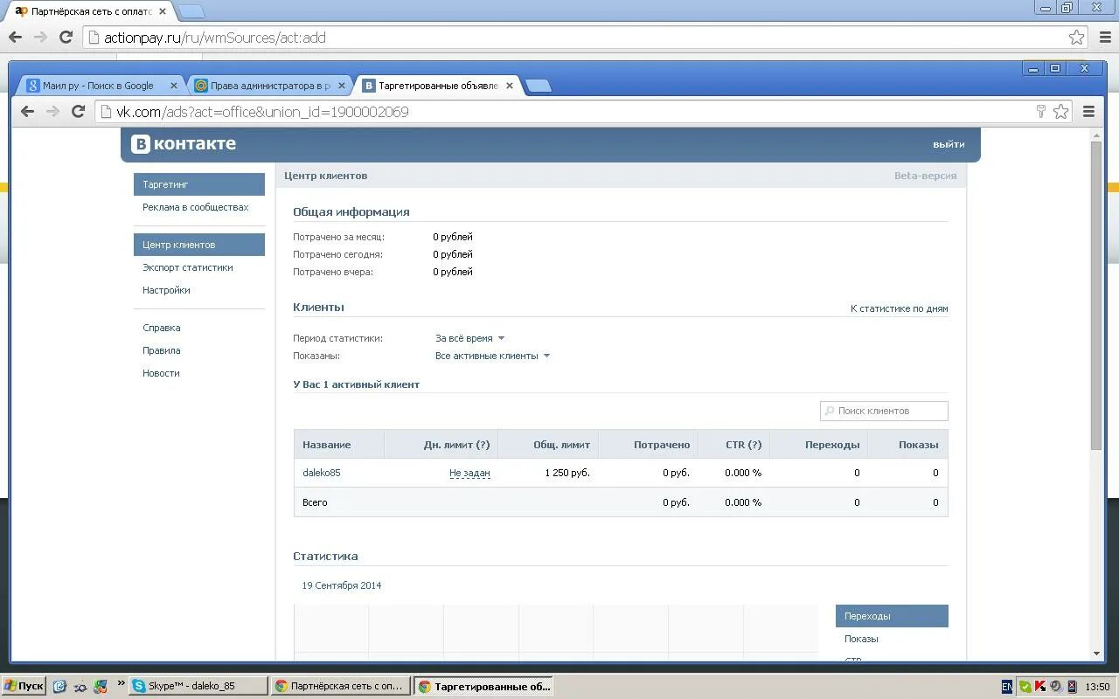
Task: Click the phone device tray icon
Action: pos(1071,687)
